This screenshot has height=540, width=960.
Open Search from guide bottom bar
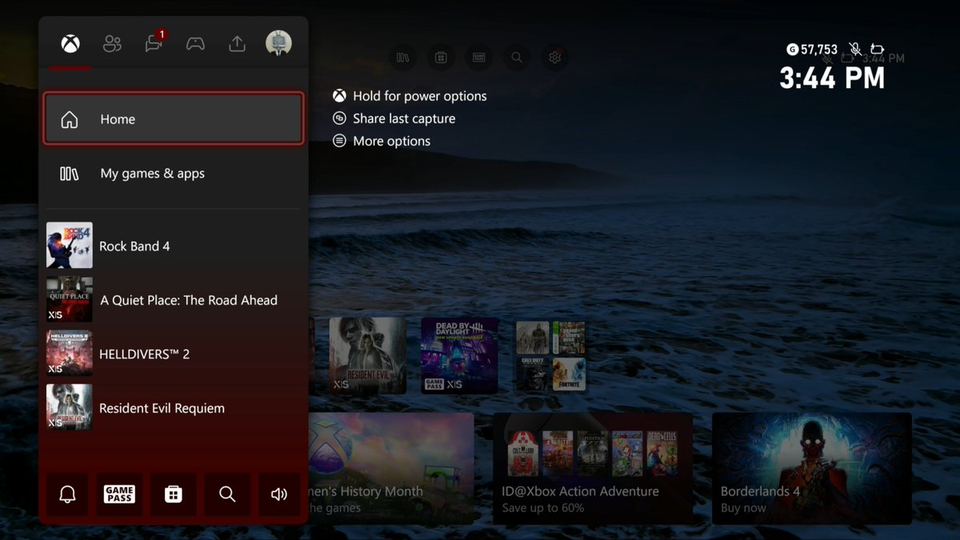(x=227, y=494)
